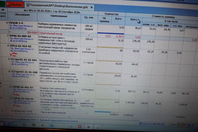Click the Ед. изм. column header
198x132 pixels.
pos(89,17)
